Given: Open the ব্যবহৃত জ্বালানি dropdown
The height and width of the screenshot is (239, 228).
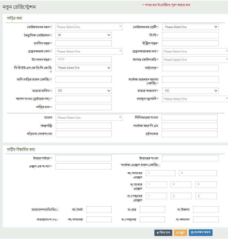Looking at the screenshot, I should [x=195, y=99].
